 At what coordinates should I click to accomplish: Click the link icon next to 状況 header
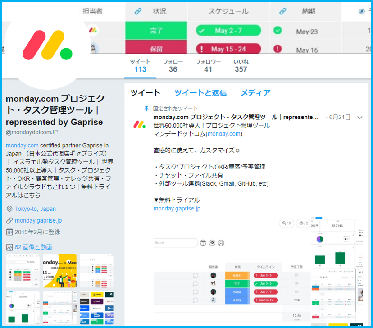[138, 11]
